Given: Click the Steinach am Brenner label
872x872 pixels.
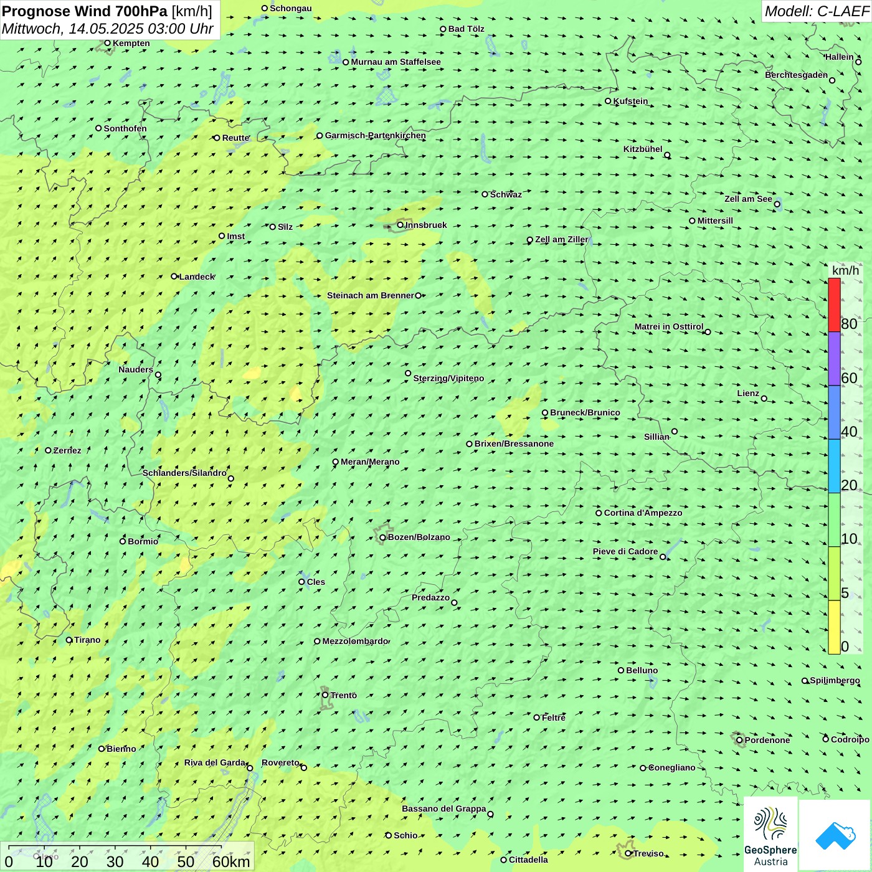Looking at the screenshot, I should pos(370,295).
